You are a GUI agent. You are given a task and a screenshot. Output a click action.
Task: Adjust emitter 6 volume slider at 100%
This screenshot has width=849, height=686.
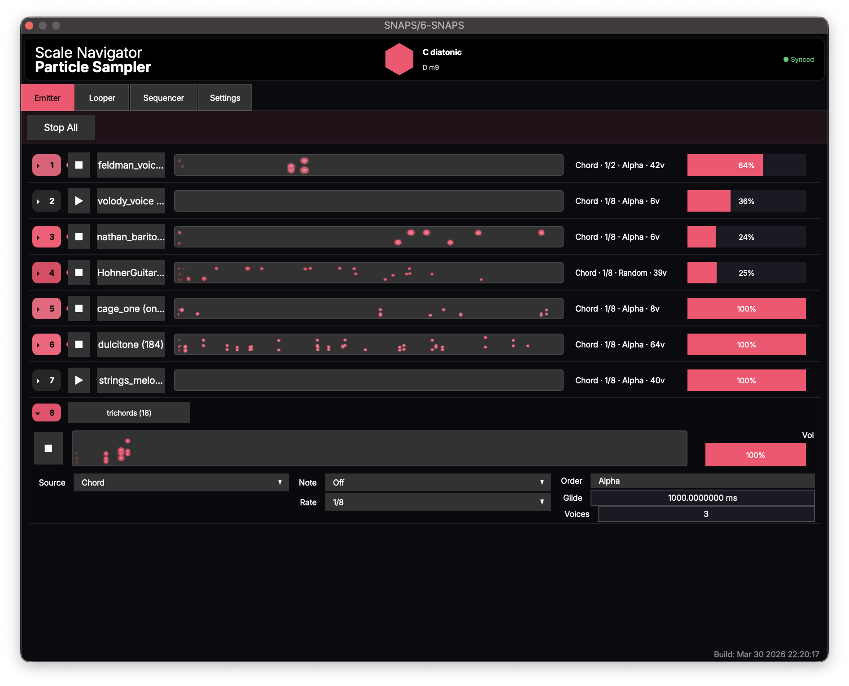pyautogui.click(x=747, y=344)
